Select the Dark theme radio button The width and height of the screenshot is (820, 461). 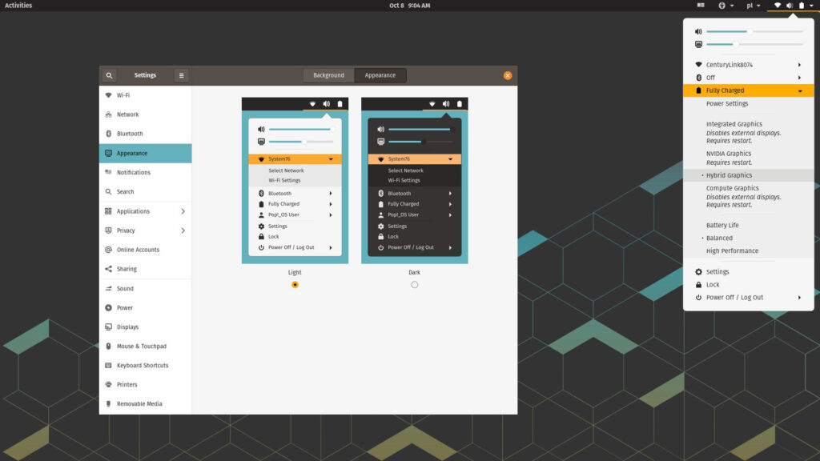tap(415, 285)
